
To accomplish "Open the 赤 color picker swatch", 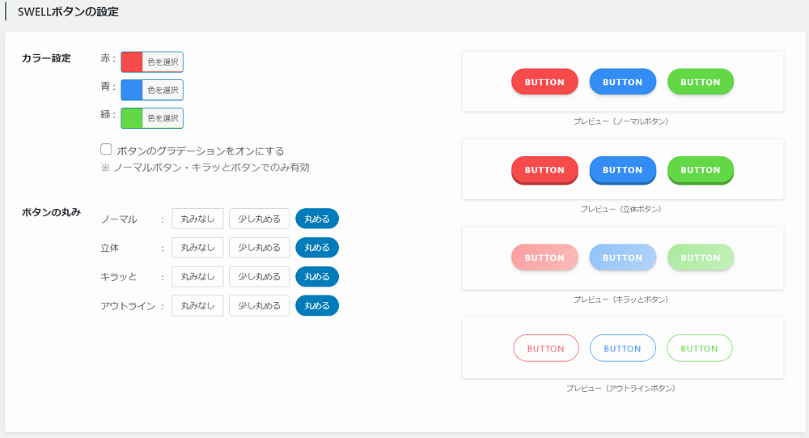I will click(132, 62).
